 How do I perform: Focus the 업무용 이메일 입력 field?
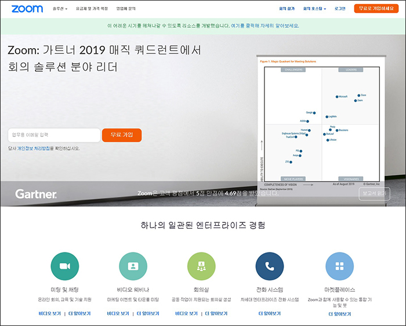(54, 135)
